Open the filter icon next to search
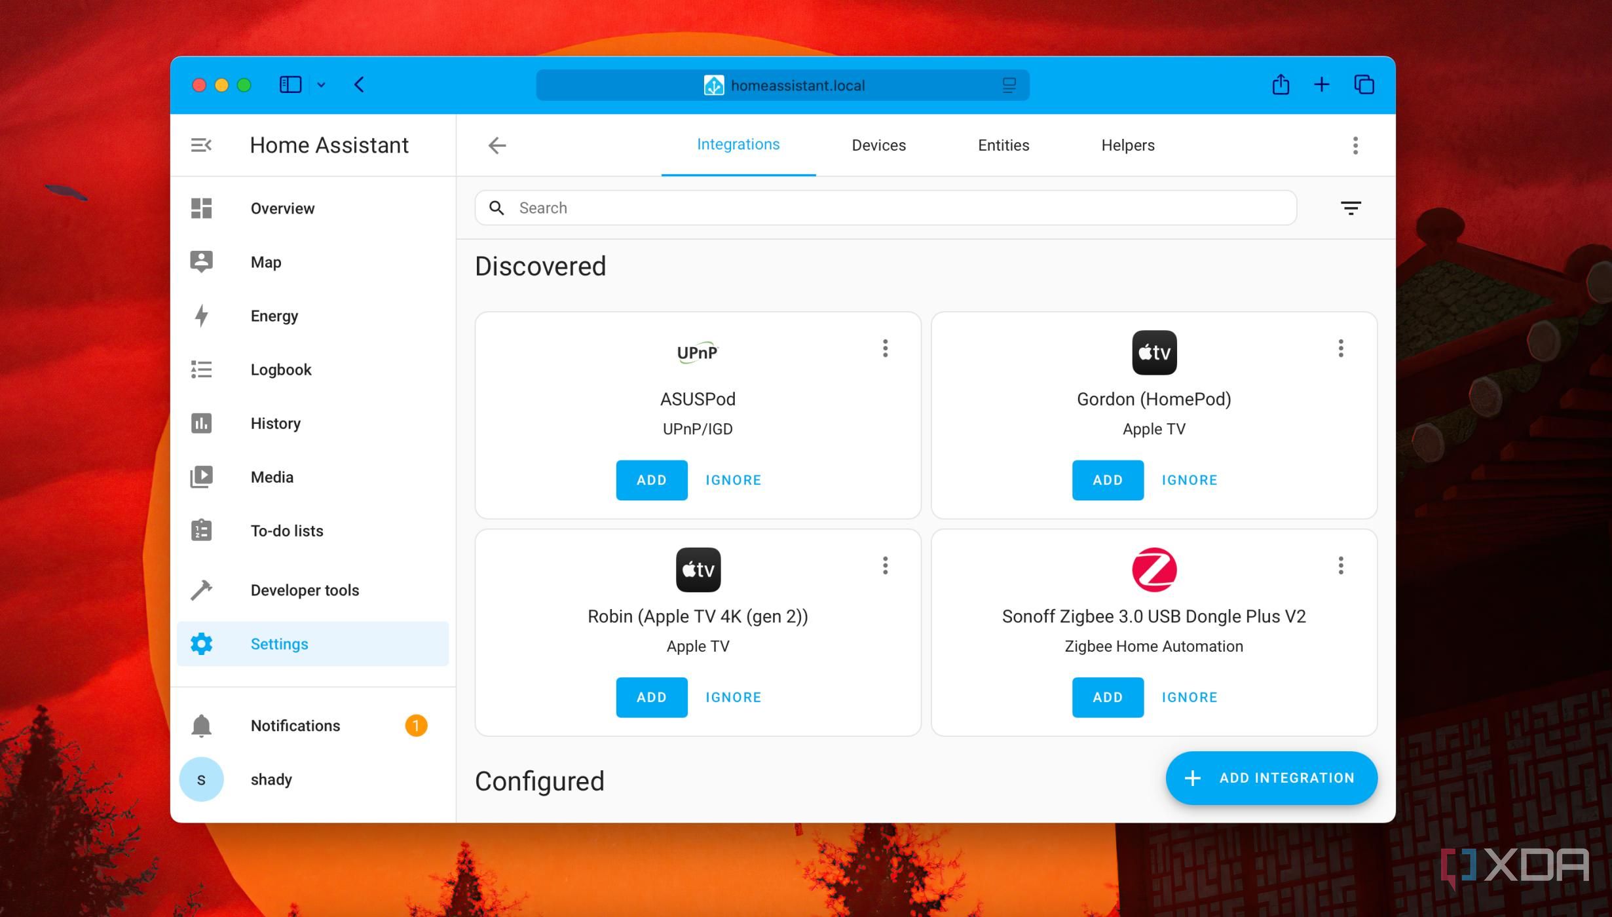 [x=1351, y=208]
